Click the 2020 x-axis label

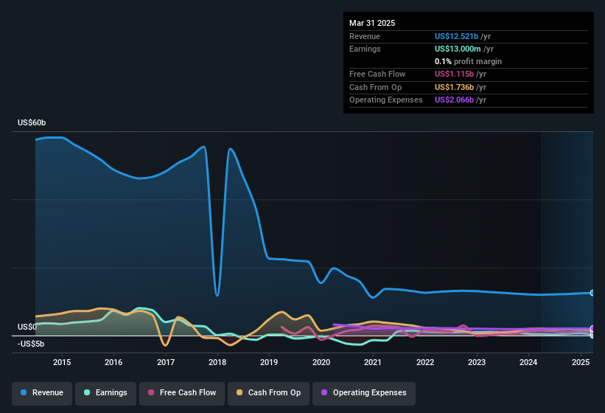321,362
